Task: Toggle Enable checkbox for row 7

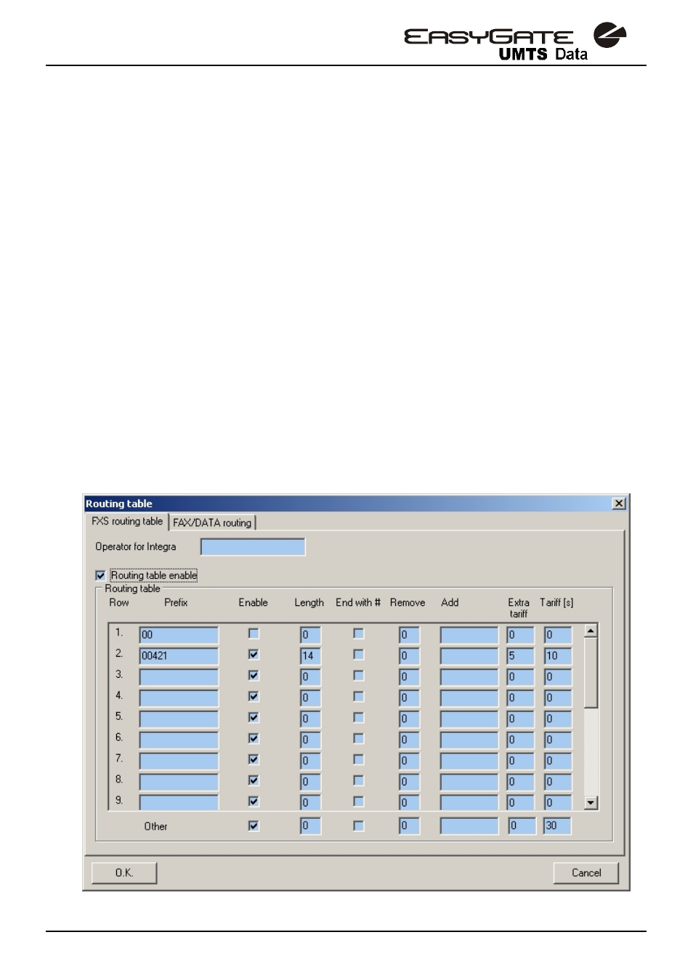Action: tap(254, 759)
